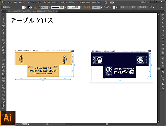This screenshot has width=166, height=126.
Task: Expand the stroke weight dropdown arrow
Action: (x=49, y=8)
